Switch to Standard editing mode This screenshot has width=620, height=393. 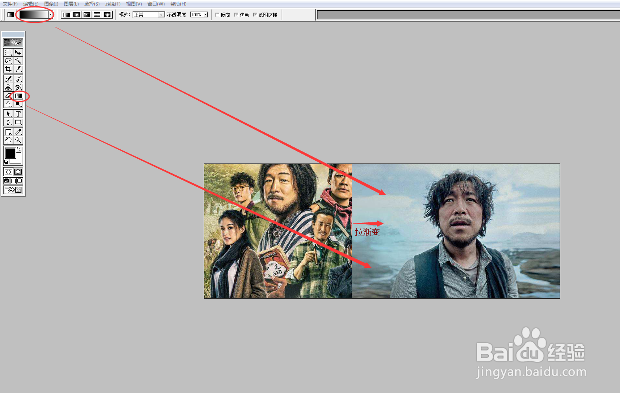pyautogui.click(x=8, y=172)
